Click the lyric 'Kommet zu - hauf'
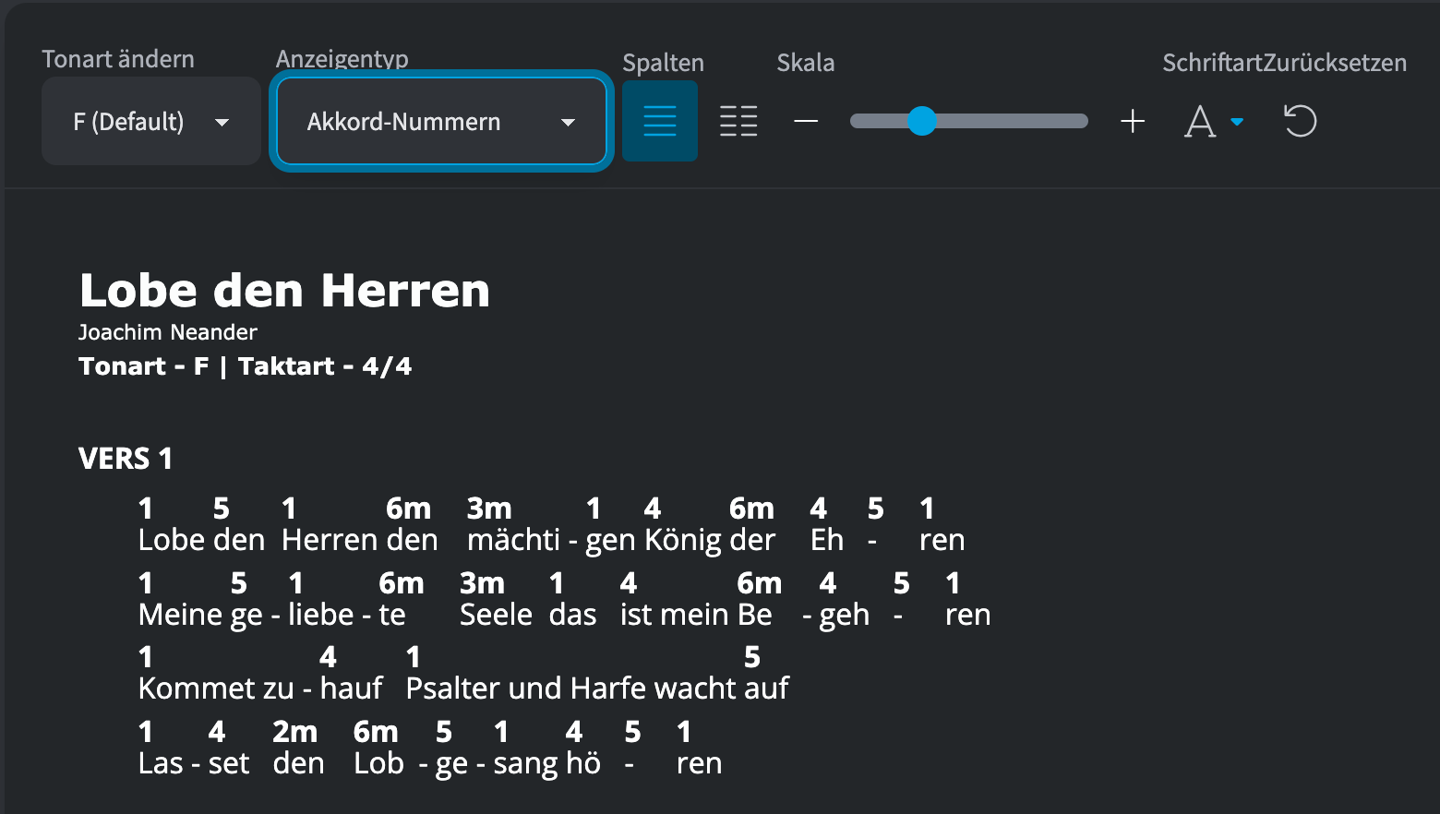This screenshot has width=1440, height=814. click(x=260, y=688)
